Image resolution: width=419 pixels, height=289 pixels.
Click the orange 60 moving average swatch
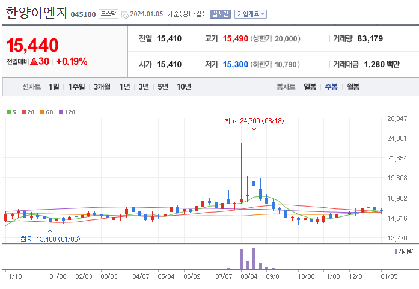pyautogui.click(x=42, y=112)
